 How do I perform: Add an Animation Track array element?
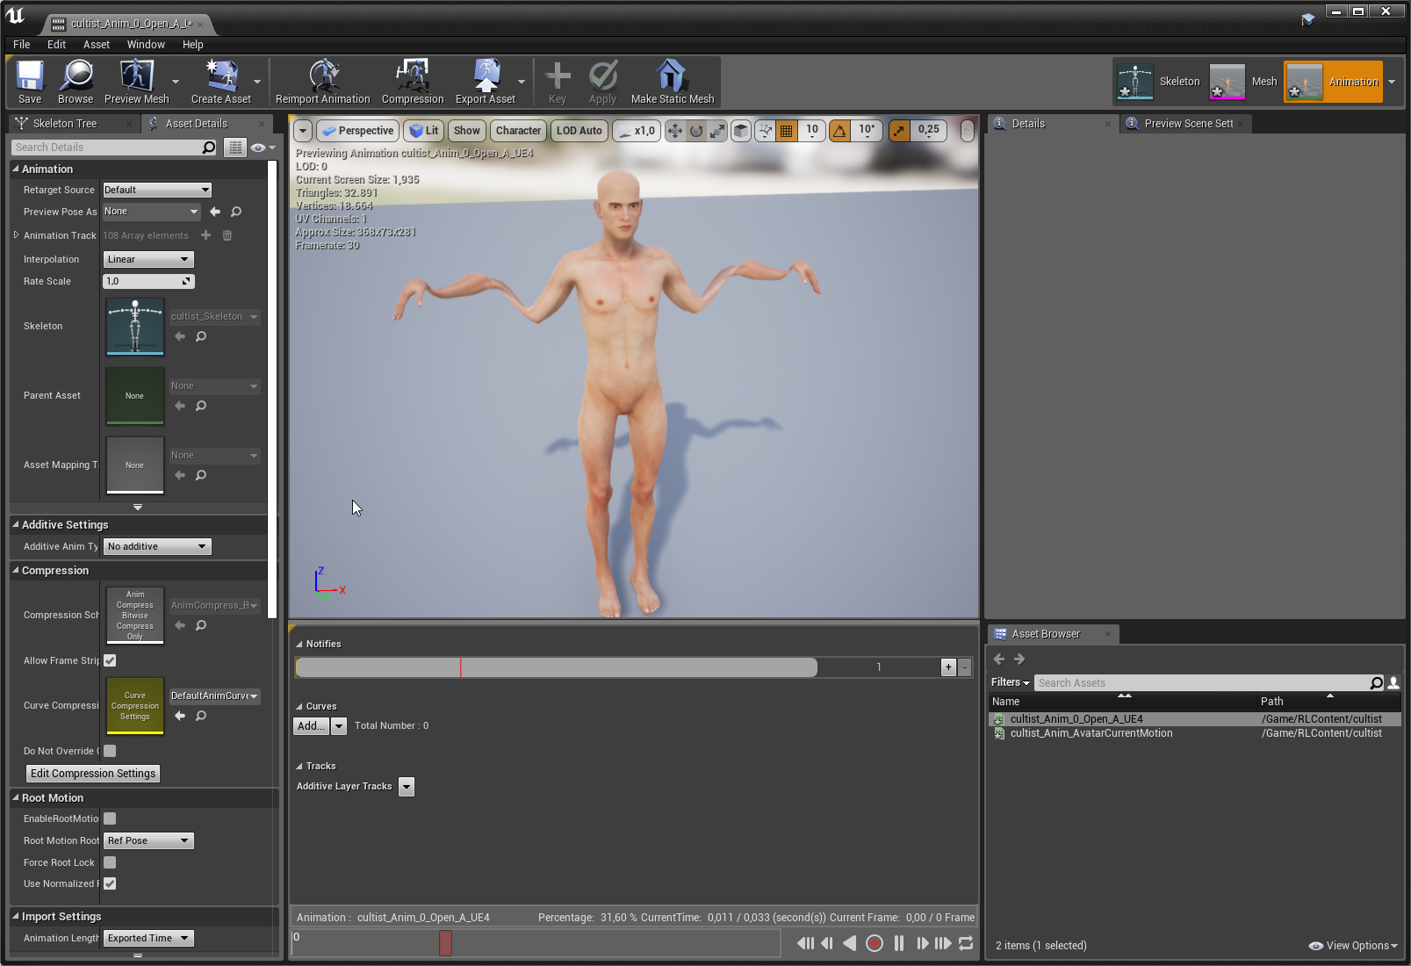tap(205, 235)
